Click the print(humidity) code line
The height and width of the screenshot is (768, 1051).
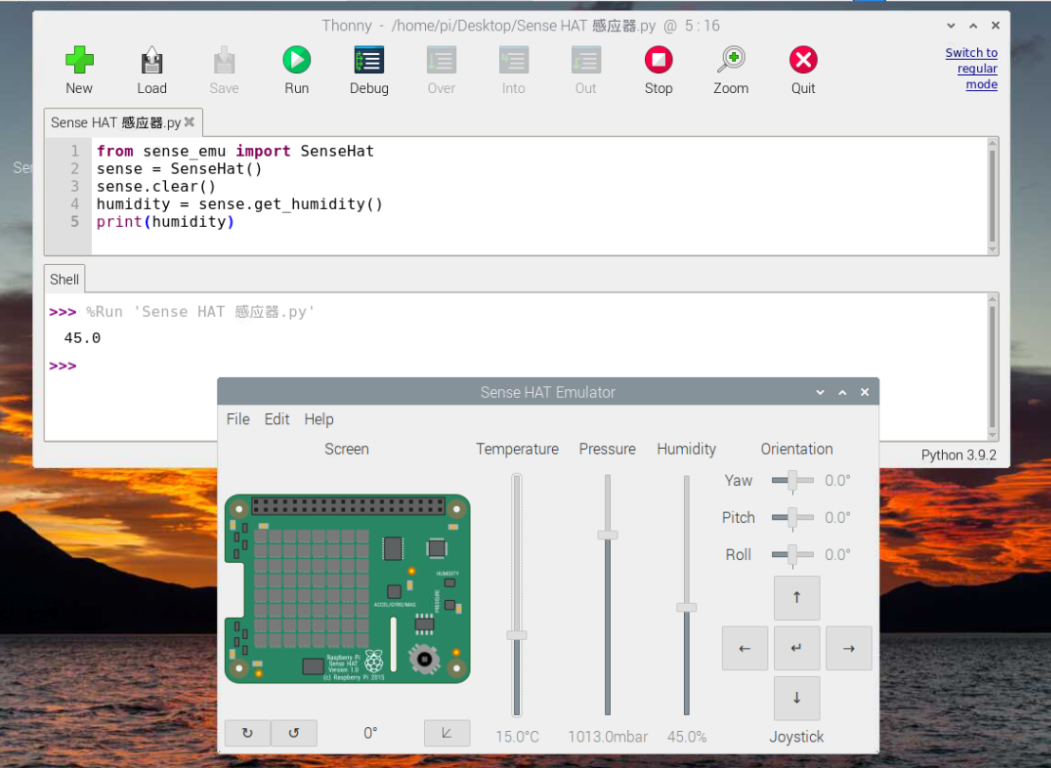[x=165, y=222]
